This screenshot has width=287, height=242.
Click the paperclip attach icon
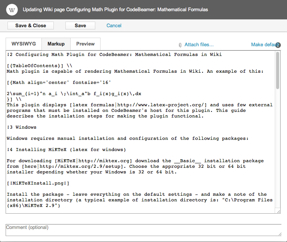point(180,45)
